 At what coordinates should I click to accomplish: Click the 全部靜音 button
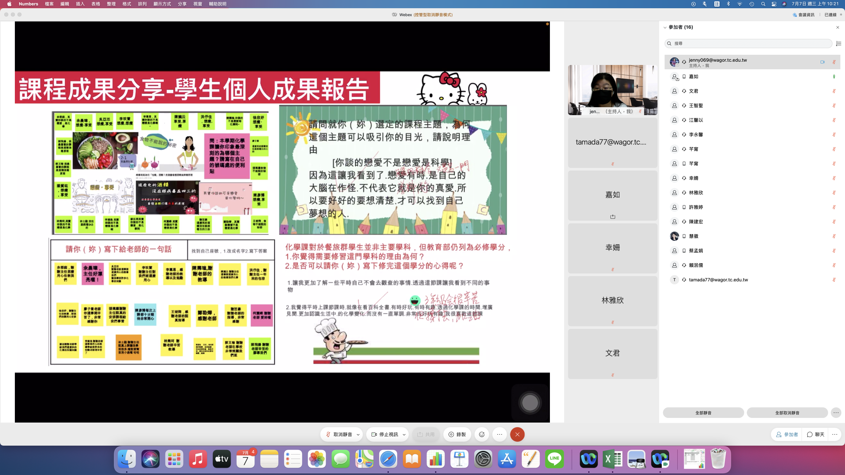[x=703, y=413]
